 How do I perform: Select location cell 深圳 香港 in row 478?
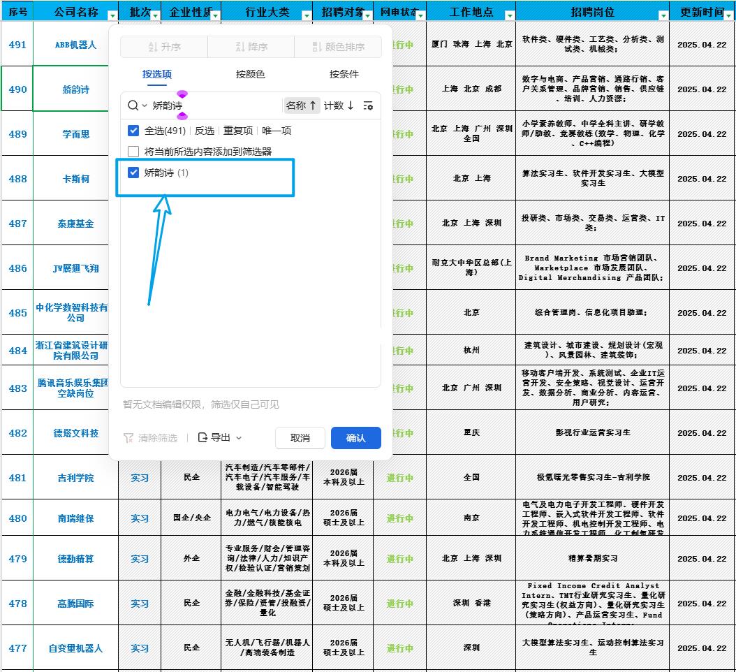[x=471, y=603]
